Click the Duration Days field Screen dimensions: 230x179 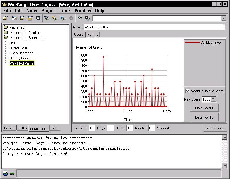92,128
